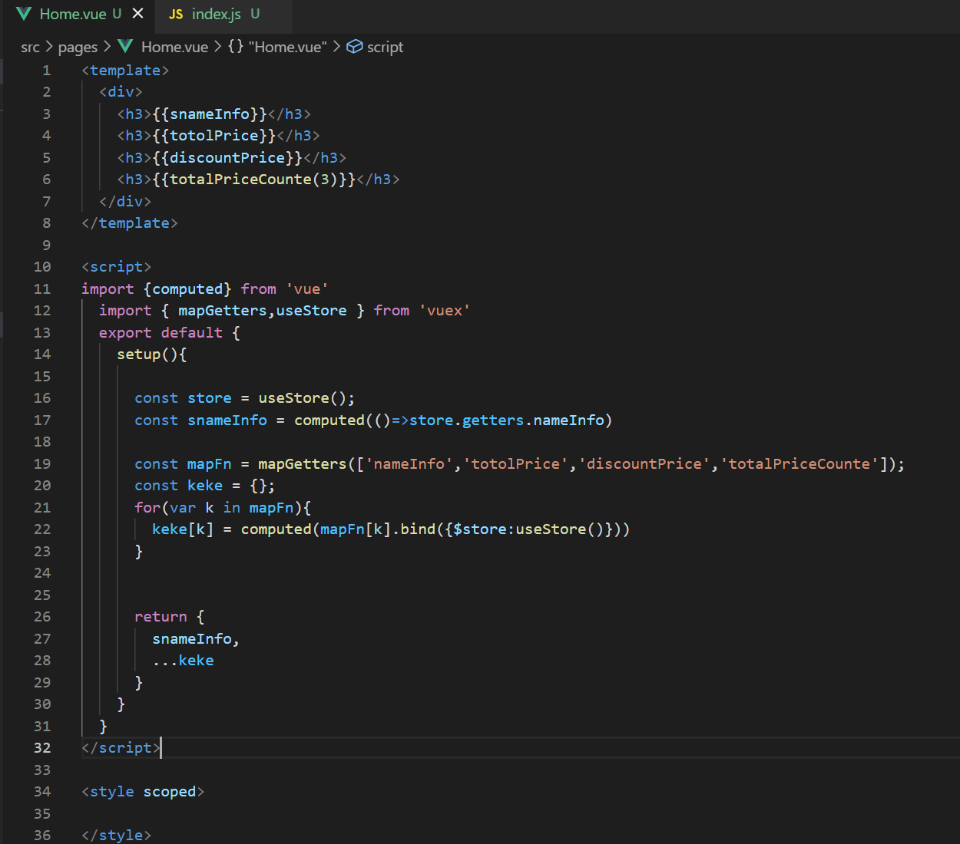The image size is (960, 844).
Task: Open the "Home.vue" braces symbol breadcrumb
Action: 277,48
